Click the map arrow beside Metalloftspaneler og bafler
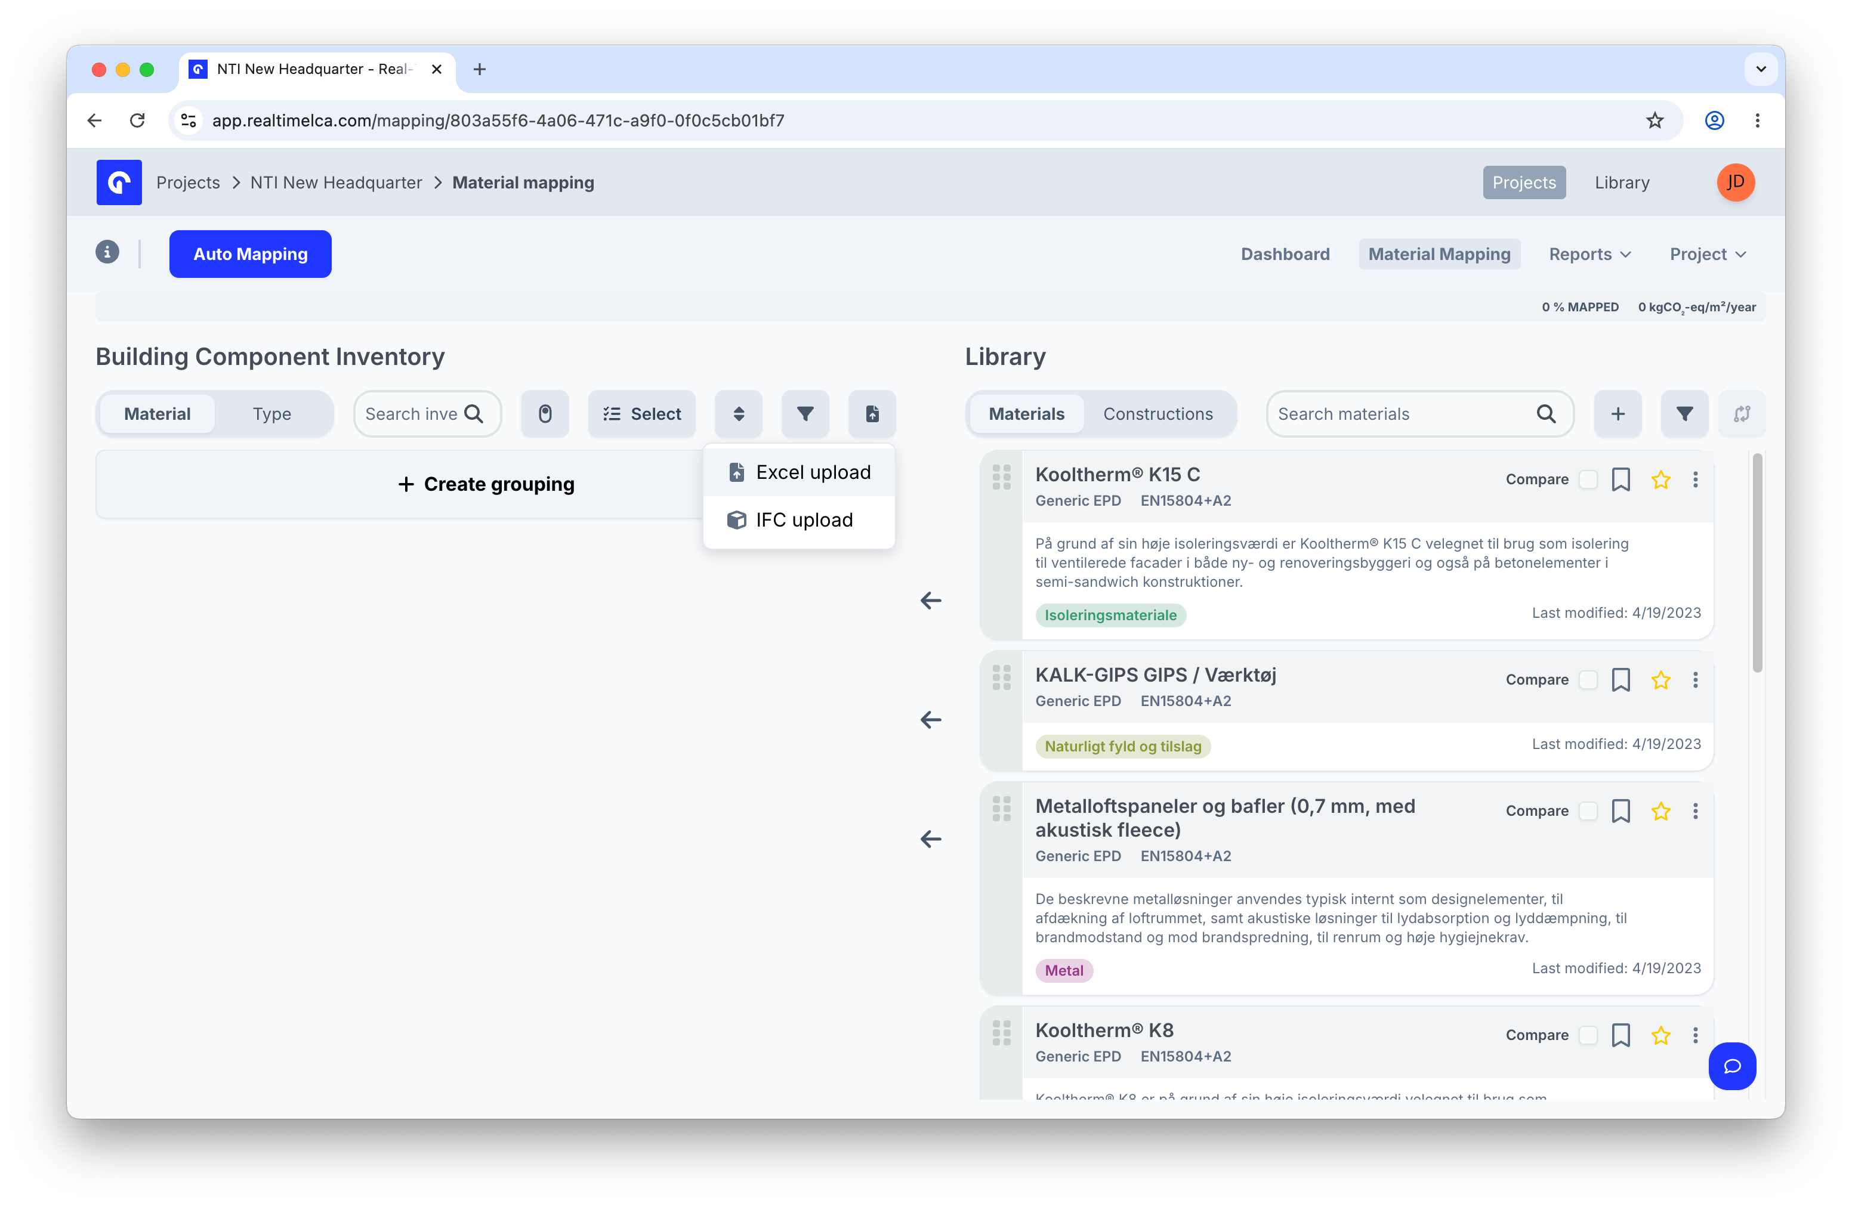The width and height of the screenshot is (1852, 1207). 931,839
